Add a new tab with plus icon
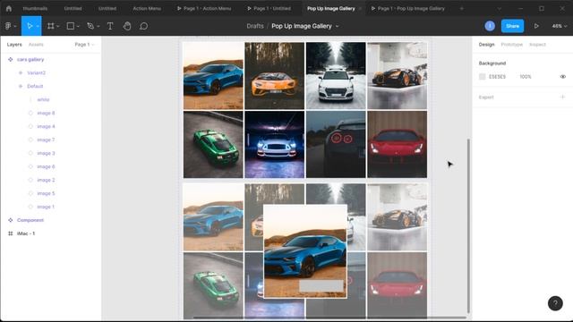This screenshot has width=573, height=322. 462,8
